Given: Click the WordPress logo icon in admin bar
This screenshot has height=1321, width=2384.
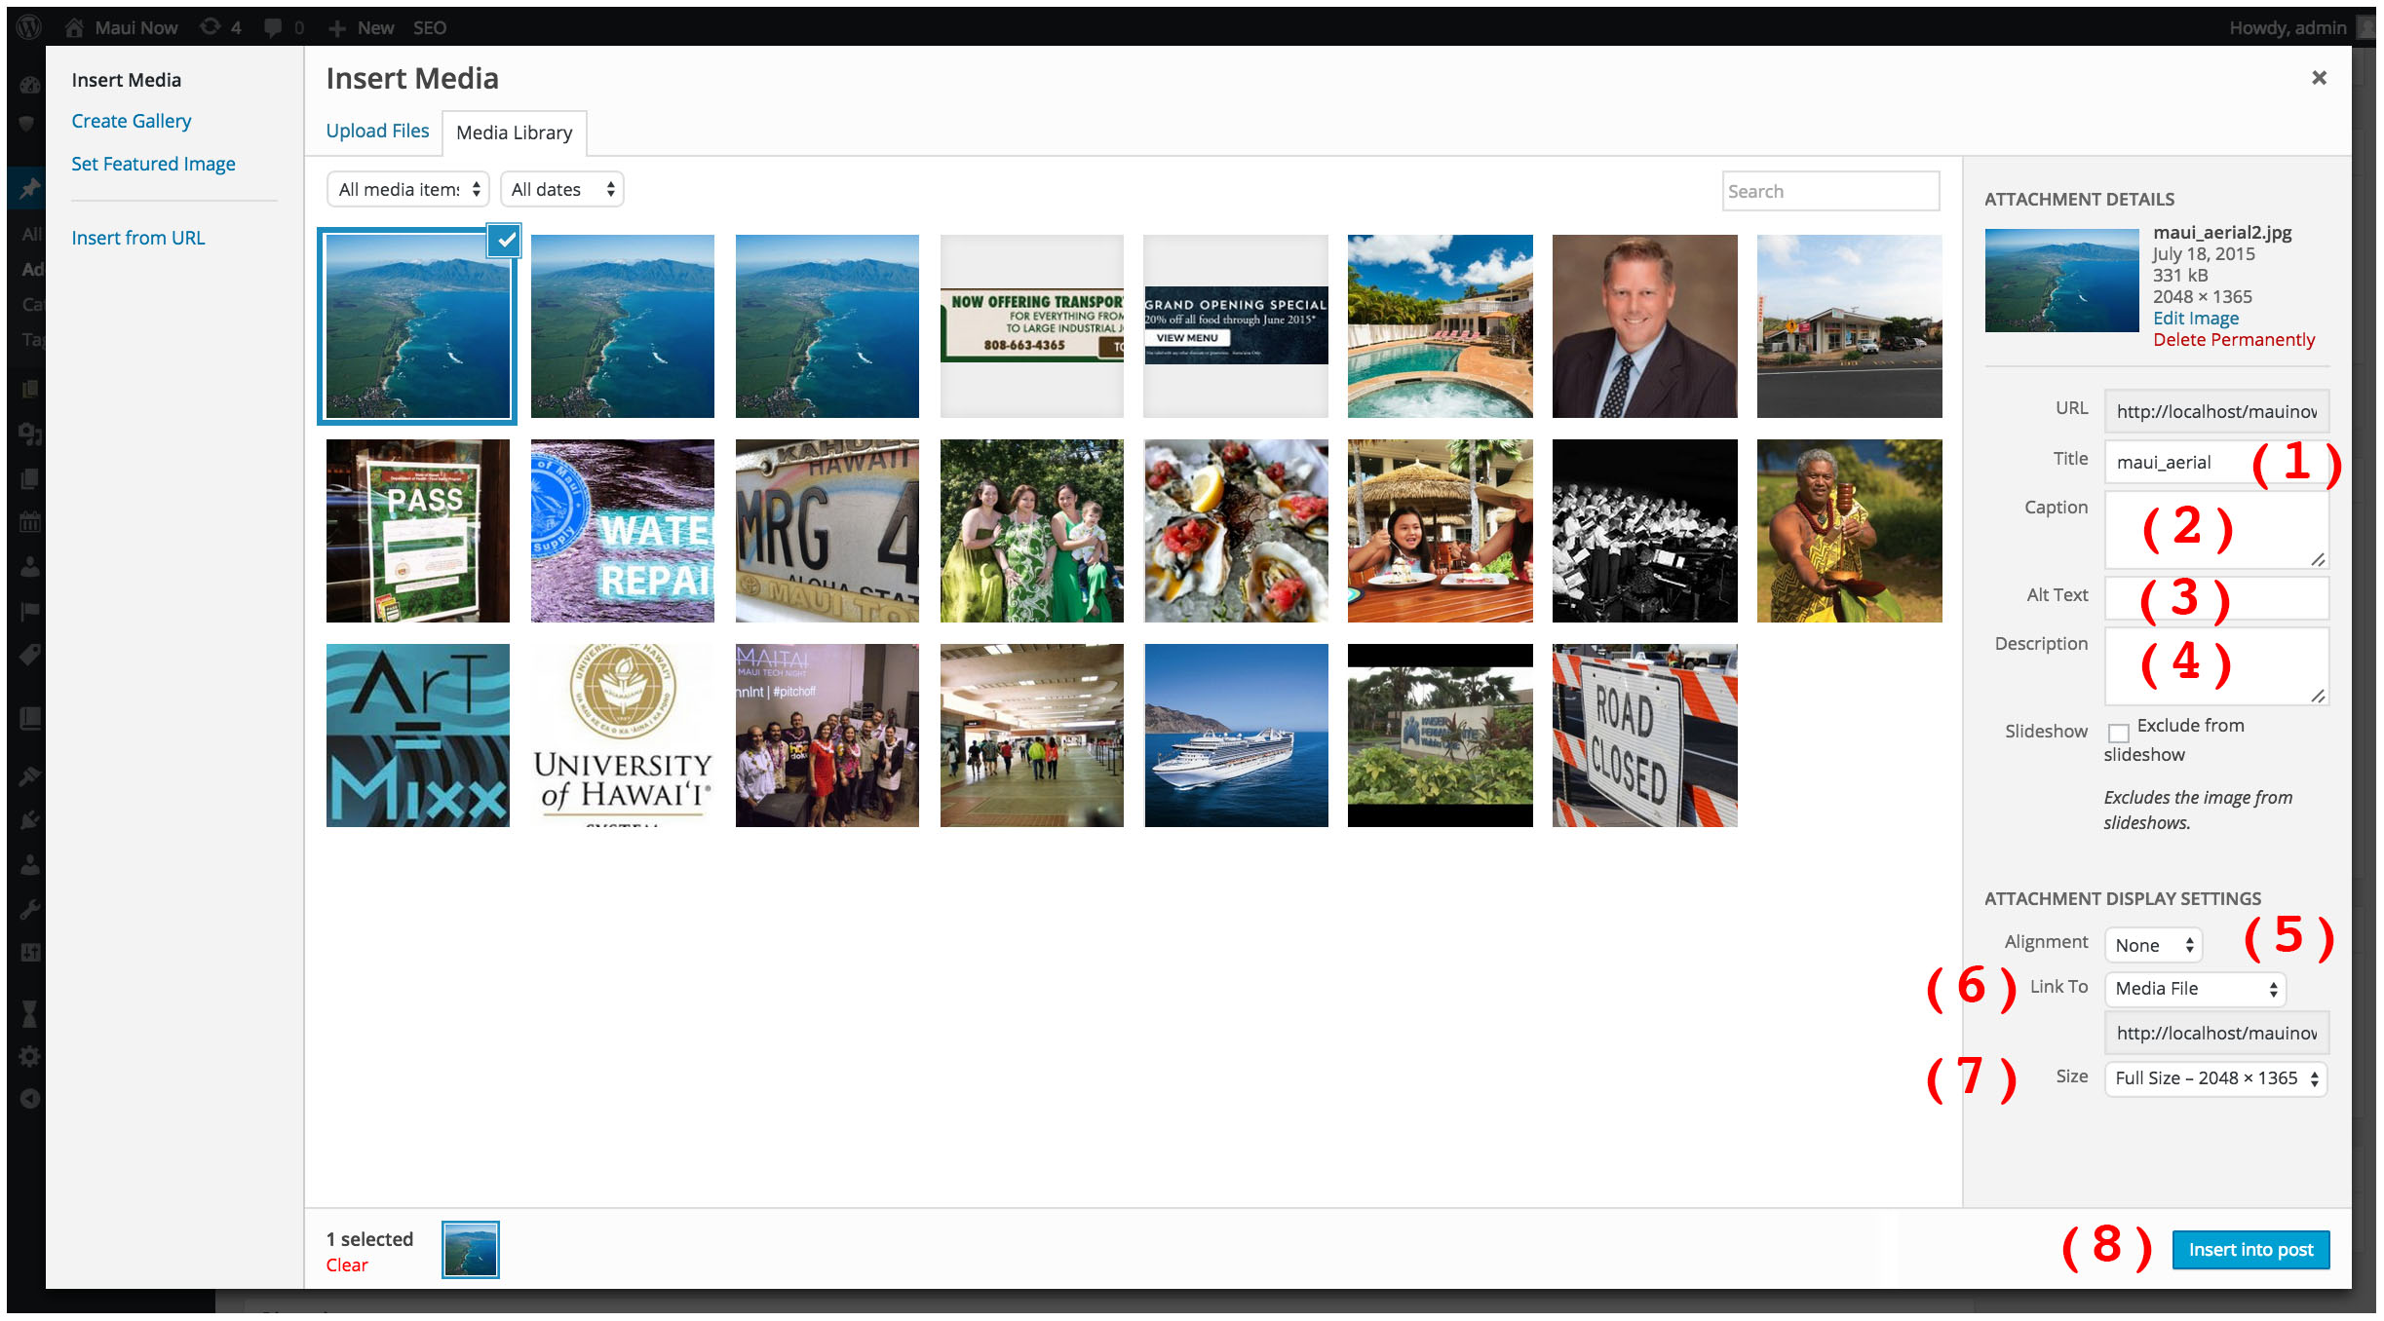Looking at the screenshot, I should (29, 27).
